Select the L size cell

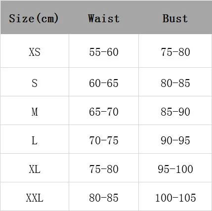tap(35, 140)
